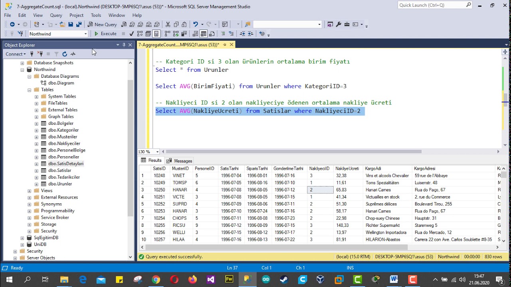The width and height of the screenshot is (511, 287).
Task: Click the Activity Monitor toolbar icon
Action: click(225, 24)
